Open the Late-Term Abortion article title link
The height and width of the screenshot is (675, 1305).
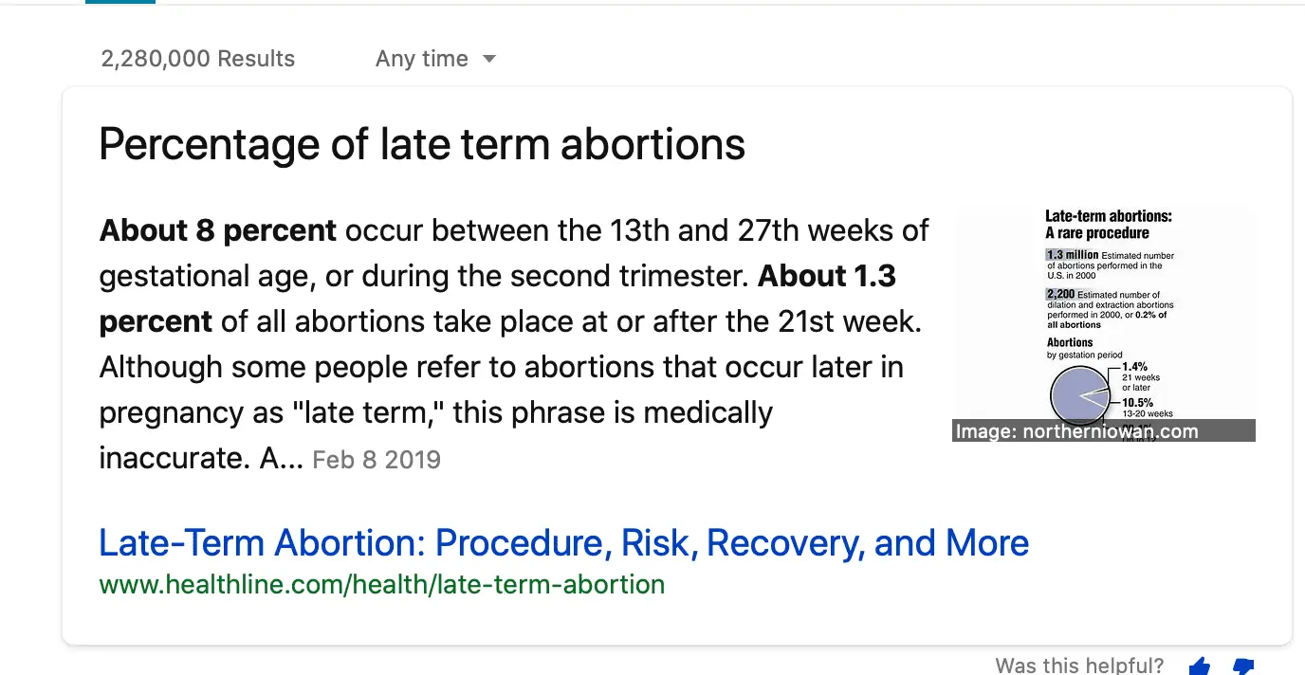coord(563,543)
